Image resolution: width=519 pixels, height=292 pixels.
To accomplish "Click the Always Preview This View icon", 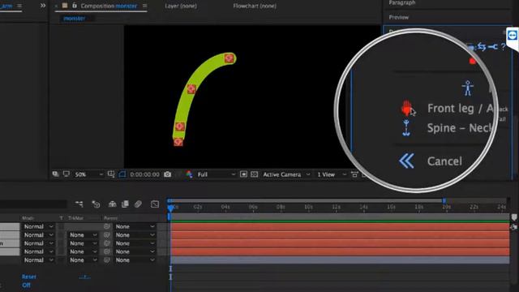I will [x=55, y=174].
